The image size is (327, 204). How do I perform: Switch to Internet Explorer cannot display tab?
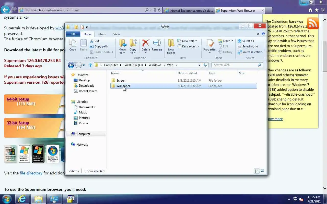coord(189,10)
